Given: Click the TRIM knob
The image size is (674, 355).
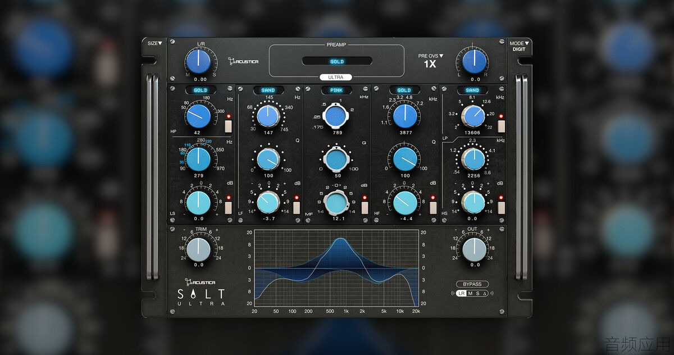Looking at the screenshot, I should click(x=198, y=249).
